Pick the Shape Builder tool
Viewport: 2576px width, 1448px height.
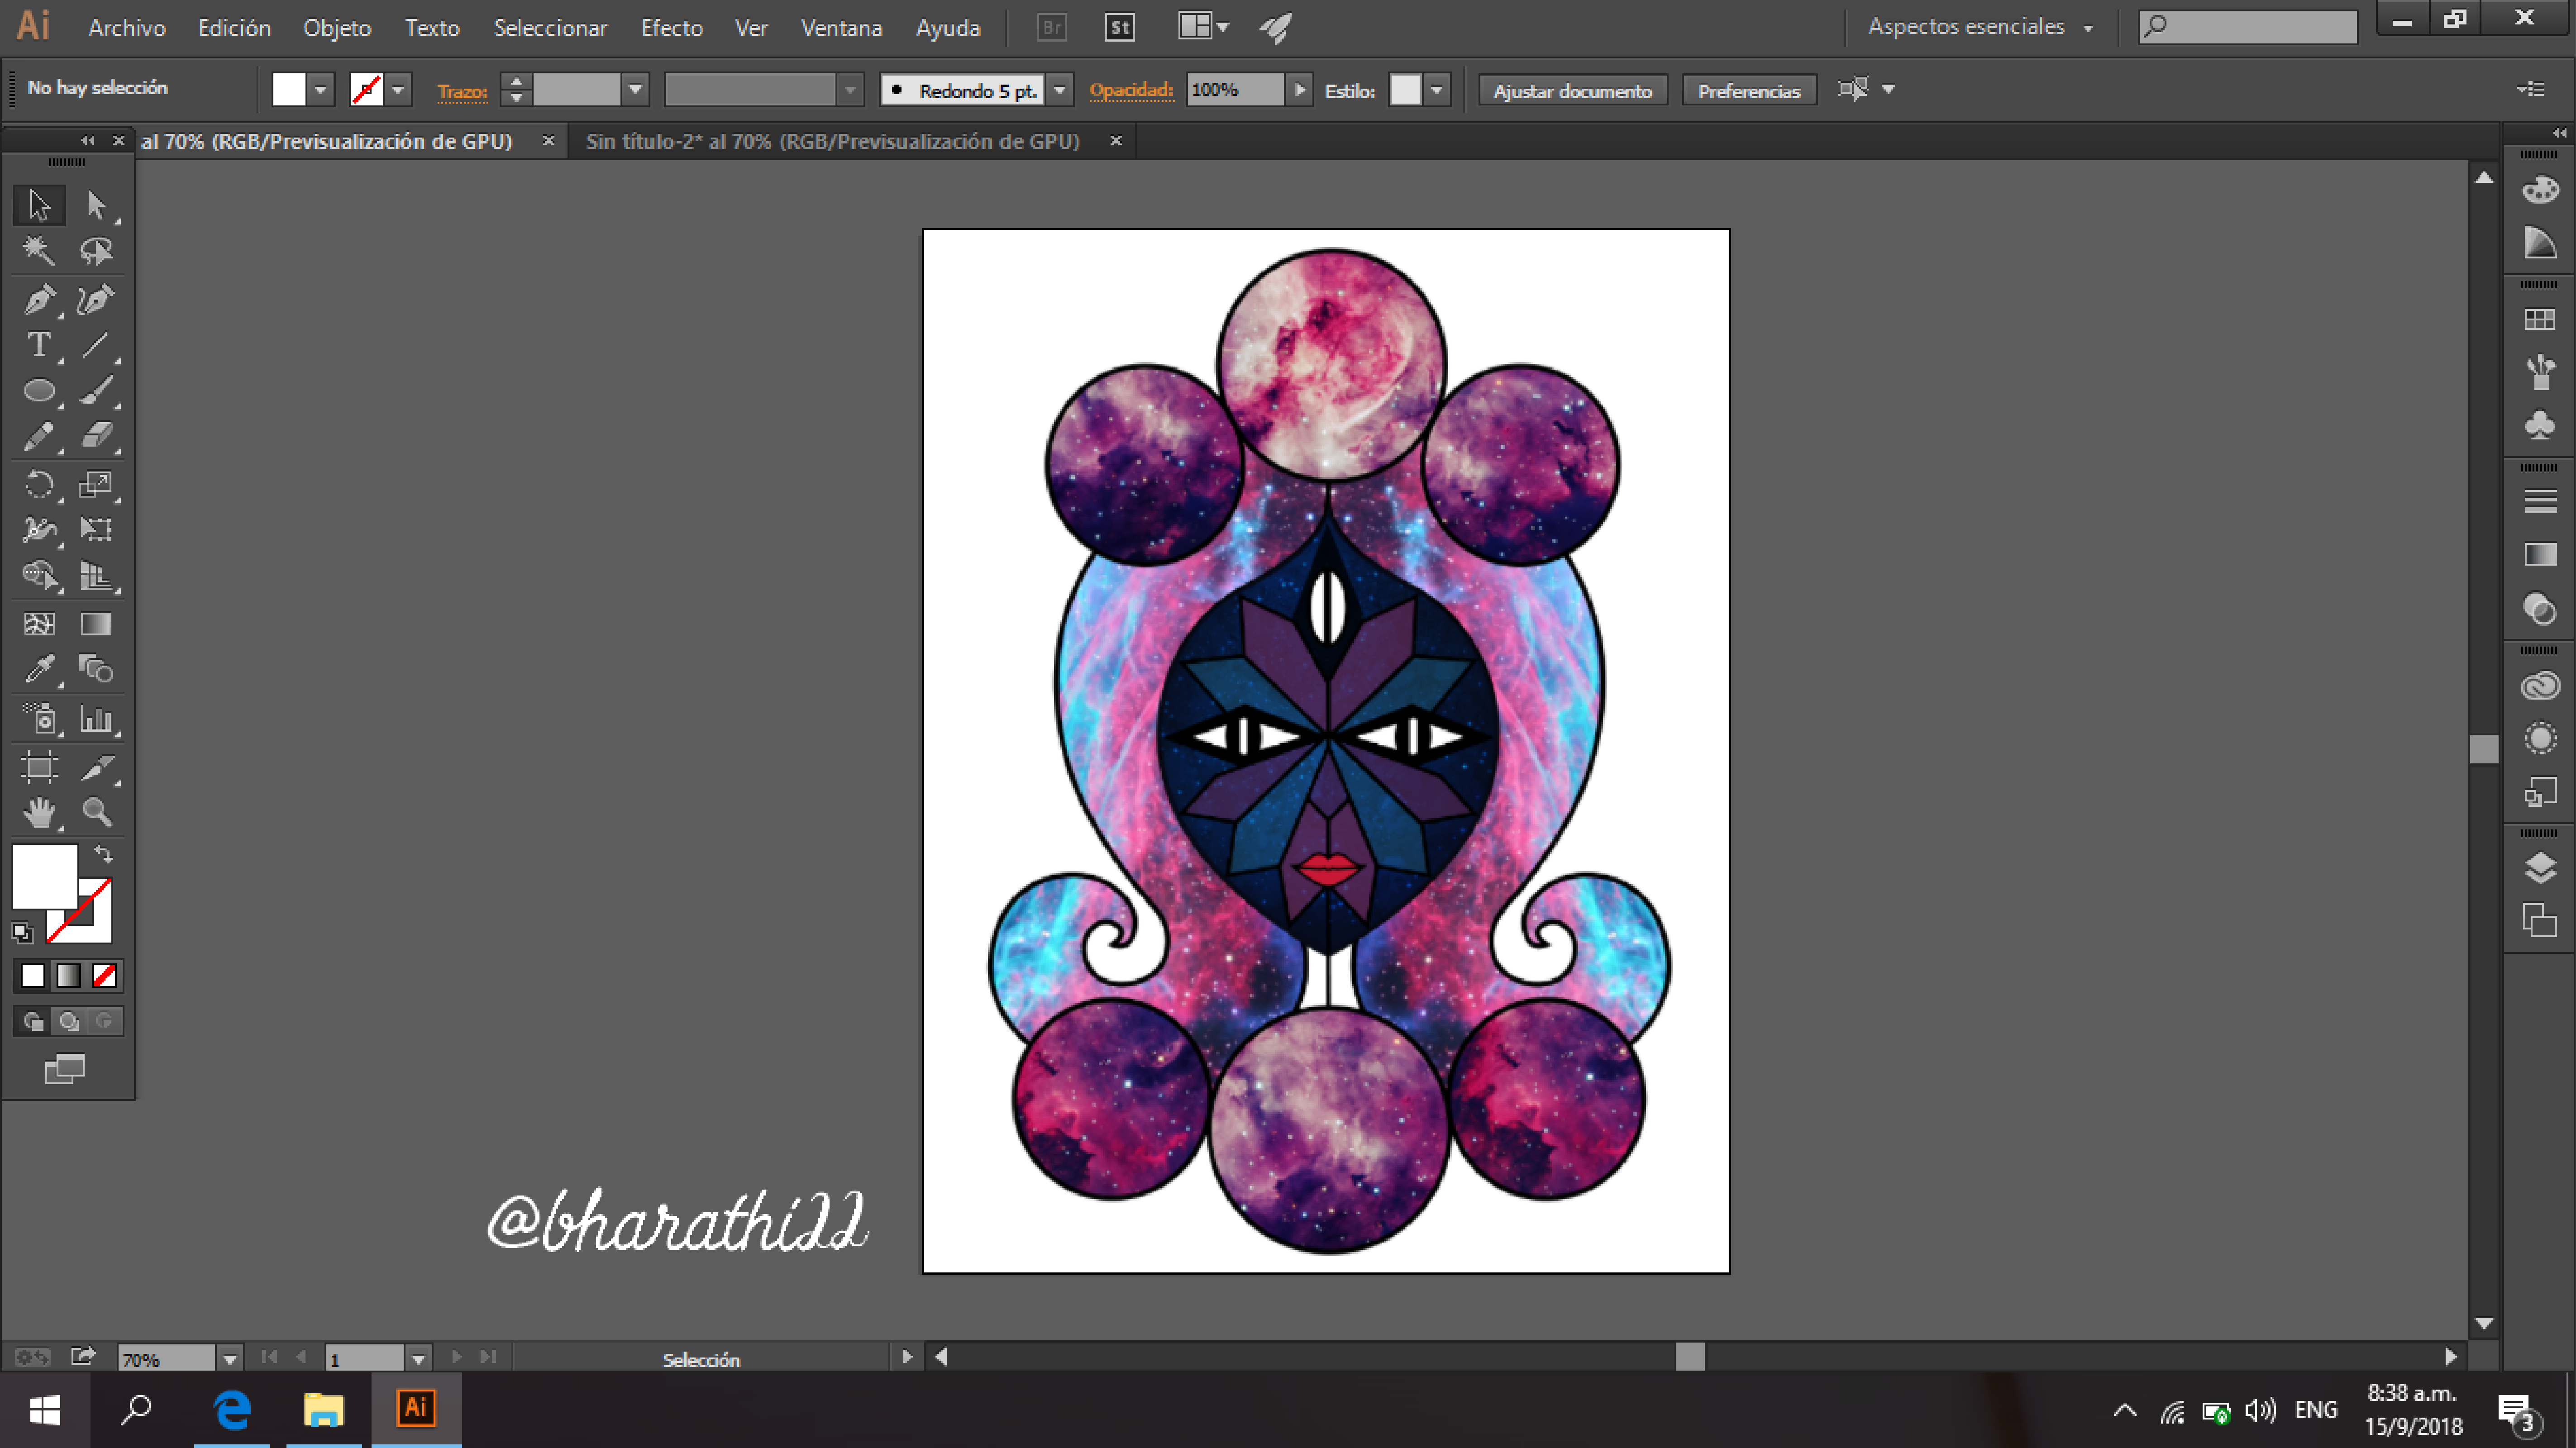(39, 575)
